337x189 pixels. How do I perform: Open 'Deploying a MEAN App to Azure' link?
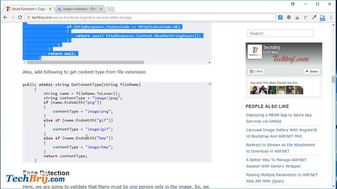tap(279, 118)
